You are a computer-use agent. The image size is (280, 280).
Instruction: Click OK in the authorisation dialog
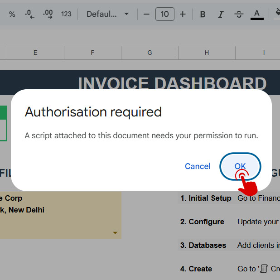pyautogui.click(x=240, y=166)
